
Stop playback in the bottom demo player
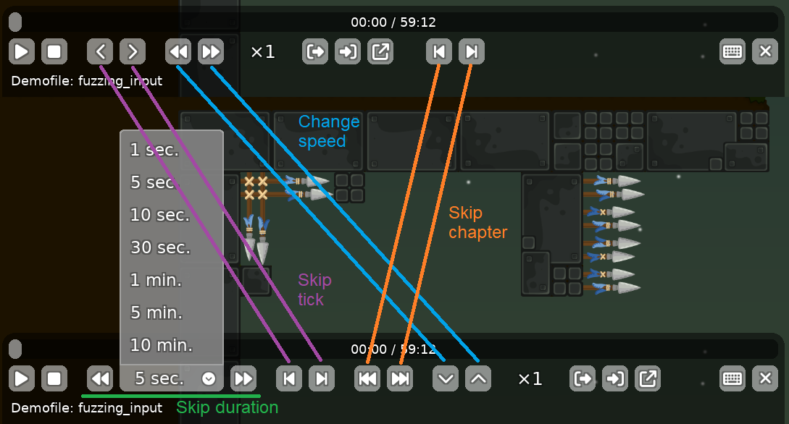(x=54, y=378)
